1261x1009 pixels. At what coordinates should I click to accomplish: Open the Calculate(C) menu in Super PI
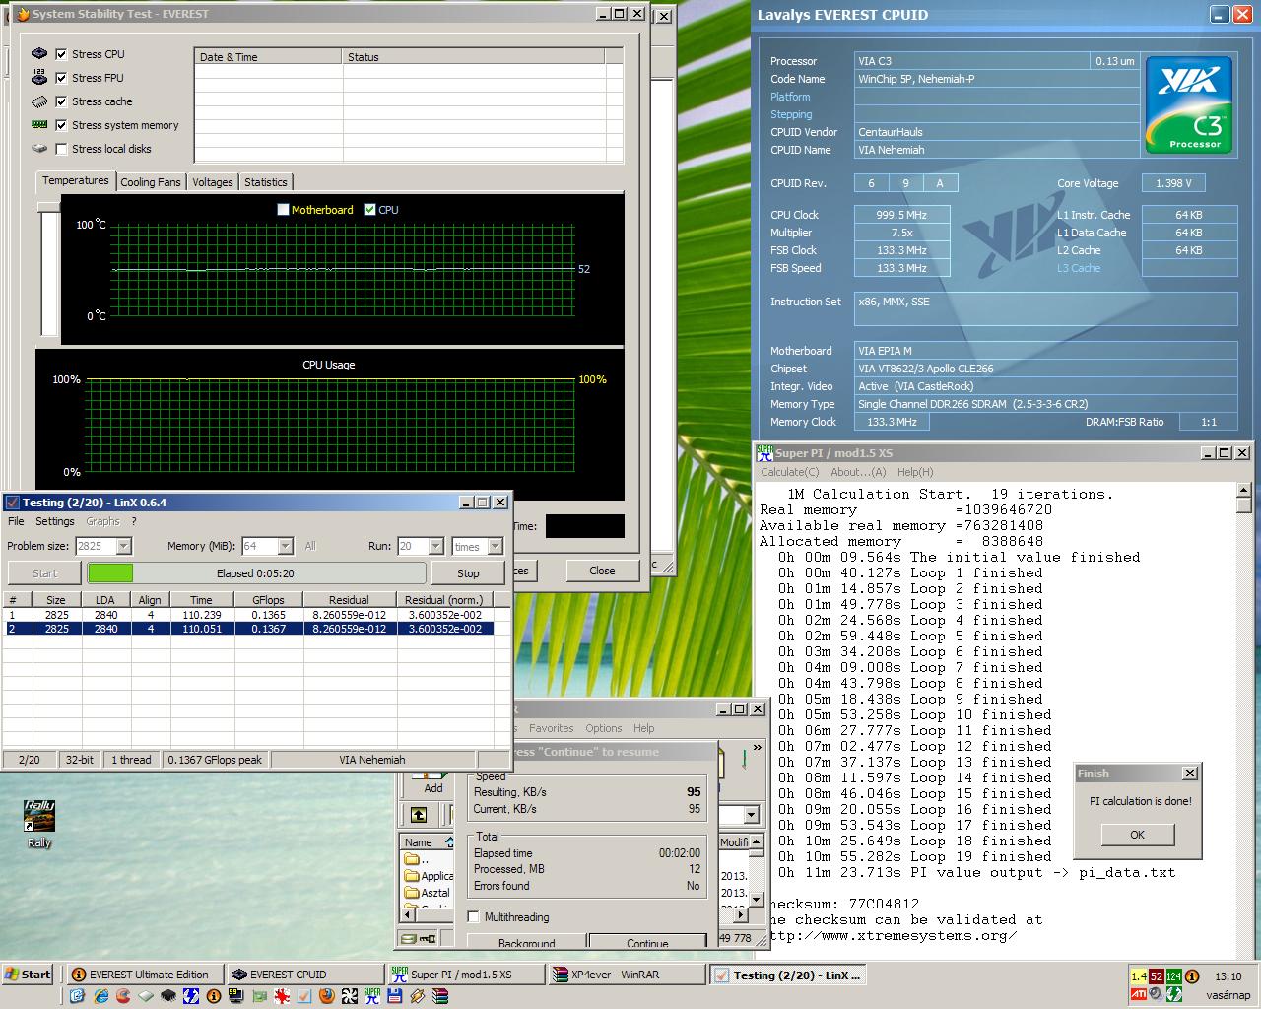[790, 472]
